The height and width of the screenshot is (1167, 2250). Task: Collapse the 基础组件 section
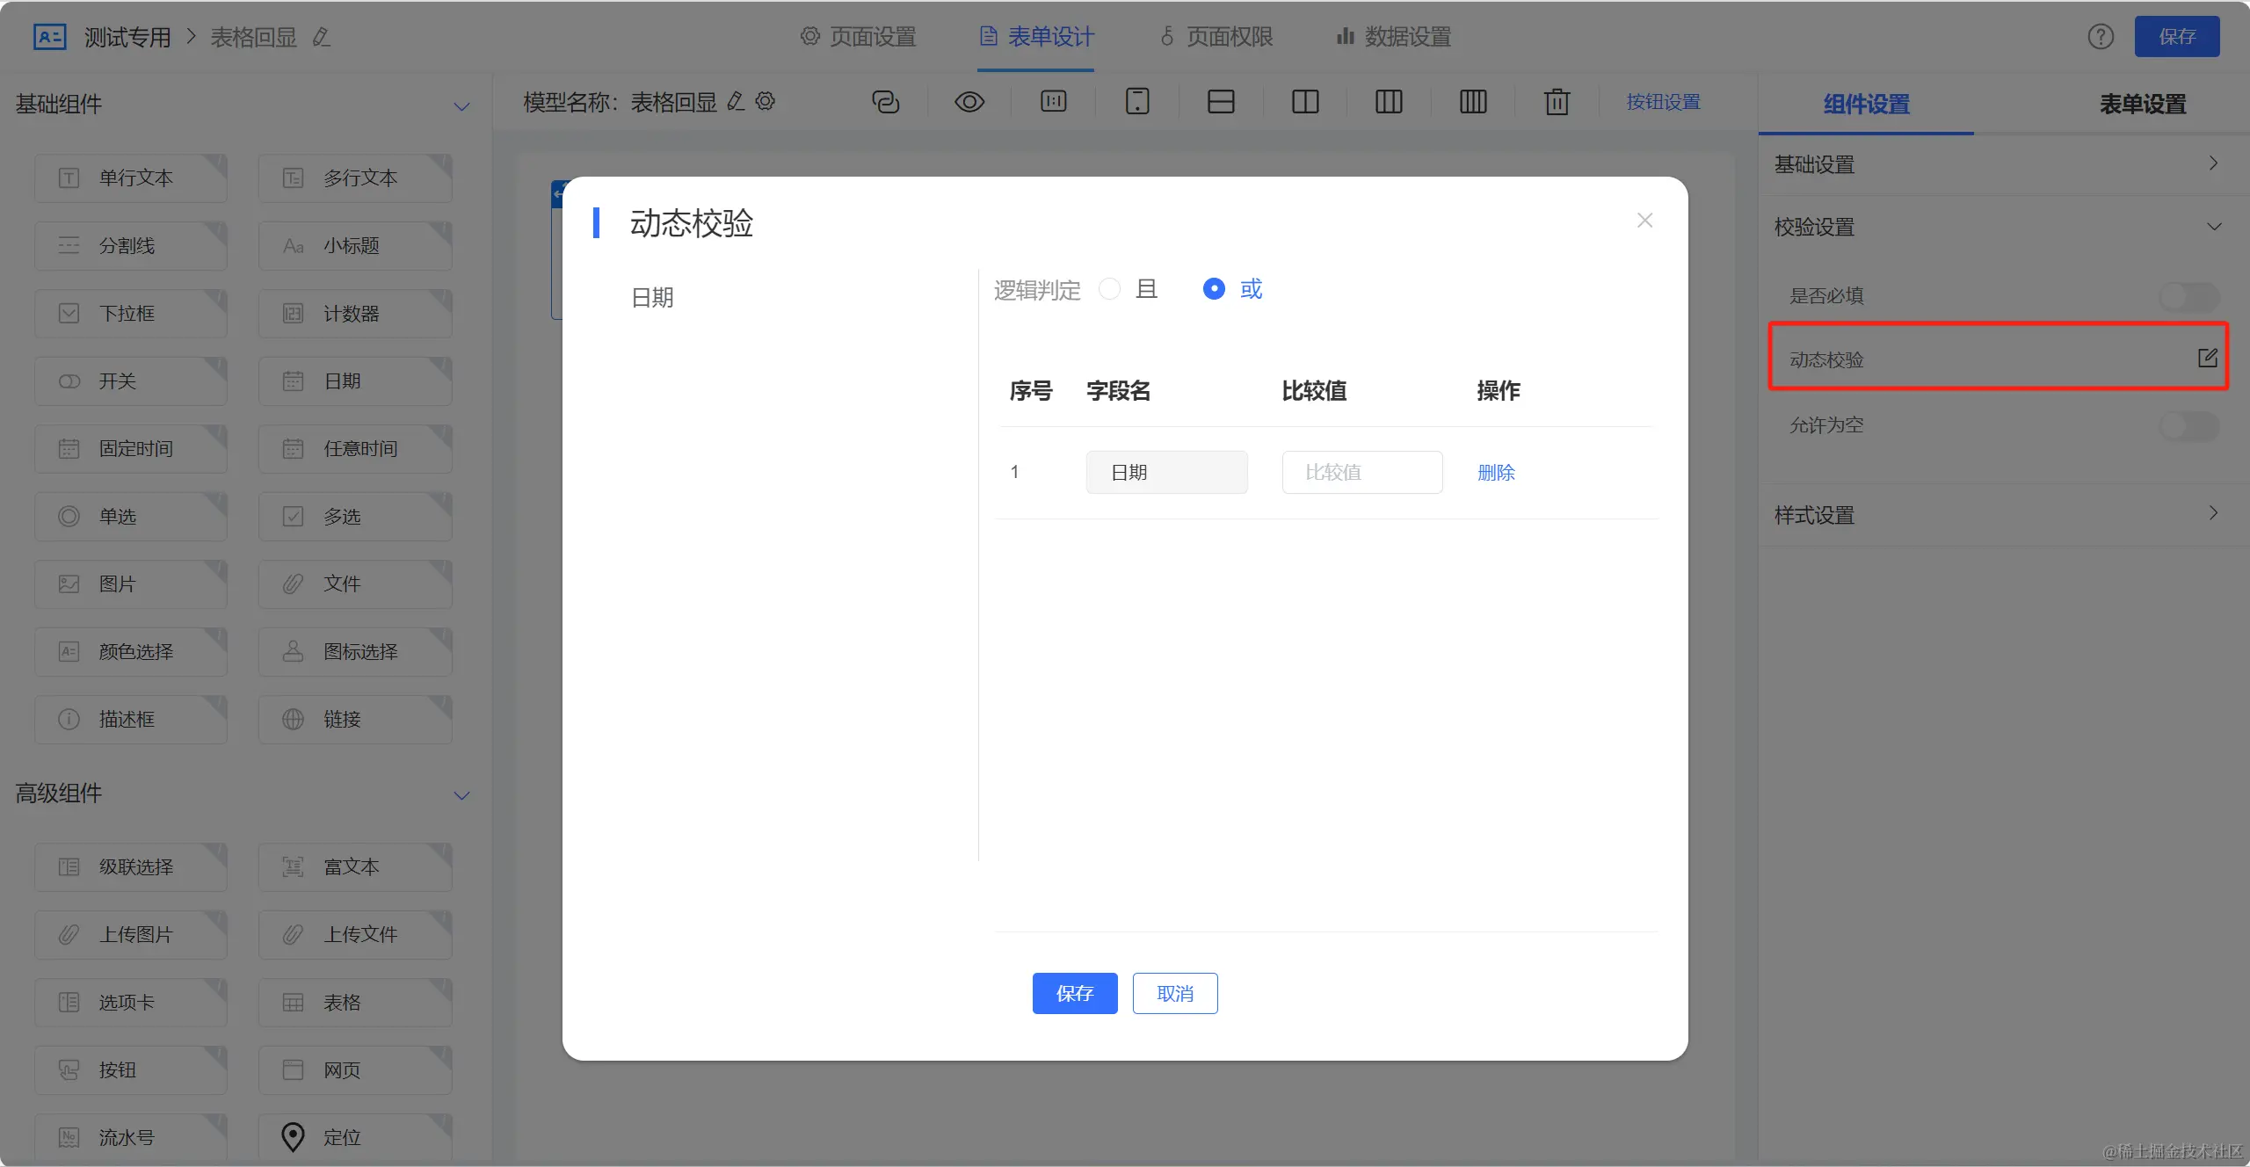pos(461,106)
